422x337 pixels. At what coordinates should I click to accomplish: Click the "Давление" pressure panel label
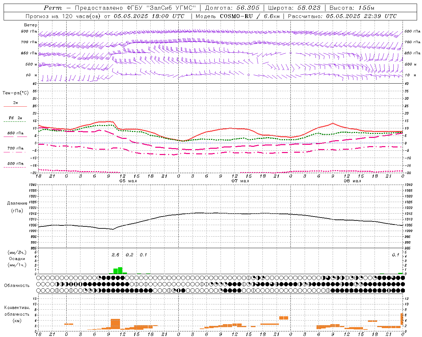pos(17,203)
